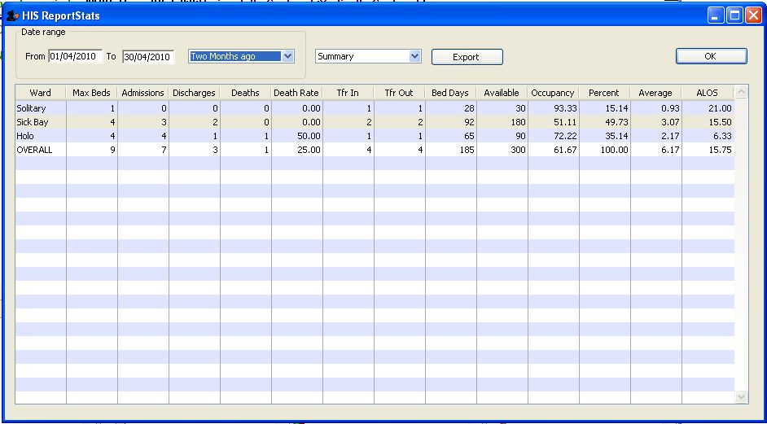The image size is (767, 424).
Task: Click OVERALL percent value 100.00
Action: click(x=615, y=150)
